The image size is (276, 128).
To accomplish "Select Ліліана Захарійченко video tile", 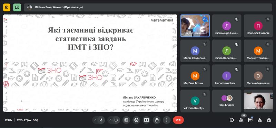I will point(195,26).
